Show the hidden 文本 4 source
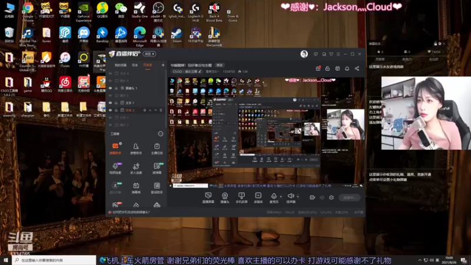Screen dimensions: 471x265 110,73
